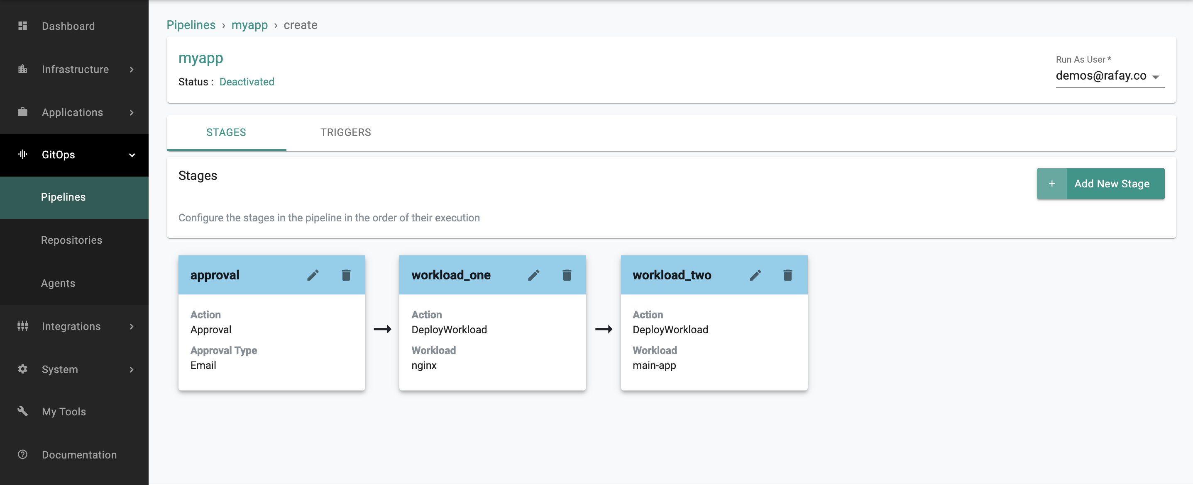Open My Tools in sidebar
Screen dimensions: 1193x485
pos(74,412)
